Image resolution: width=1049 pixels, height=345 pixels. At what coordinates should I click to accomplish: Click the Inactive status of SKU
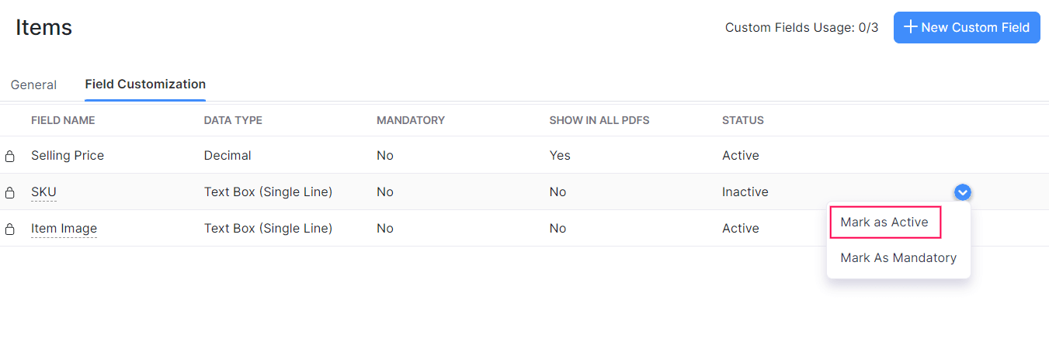tap(745, 192)
